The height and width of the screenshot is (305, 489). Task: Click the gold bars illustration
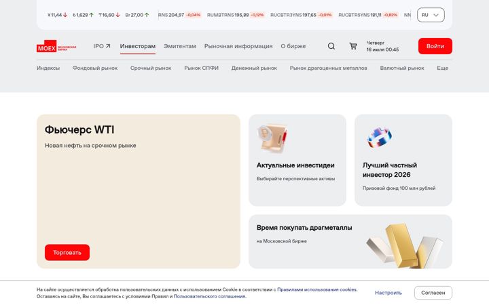(x=405, y=245)
